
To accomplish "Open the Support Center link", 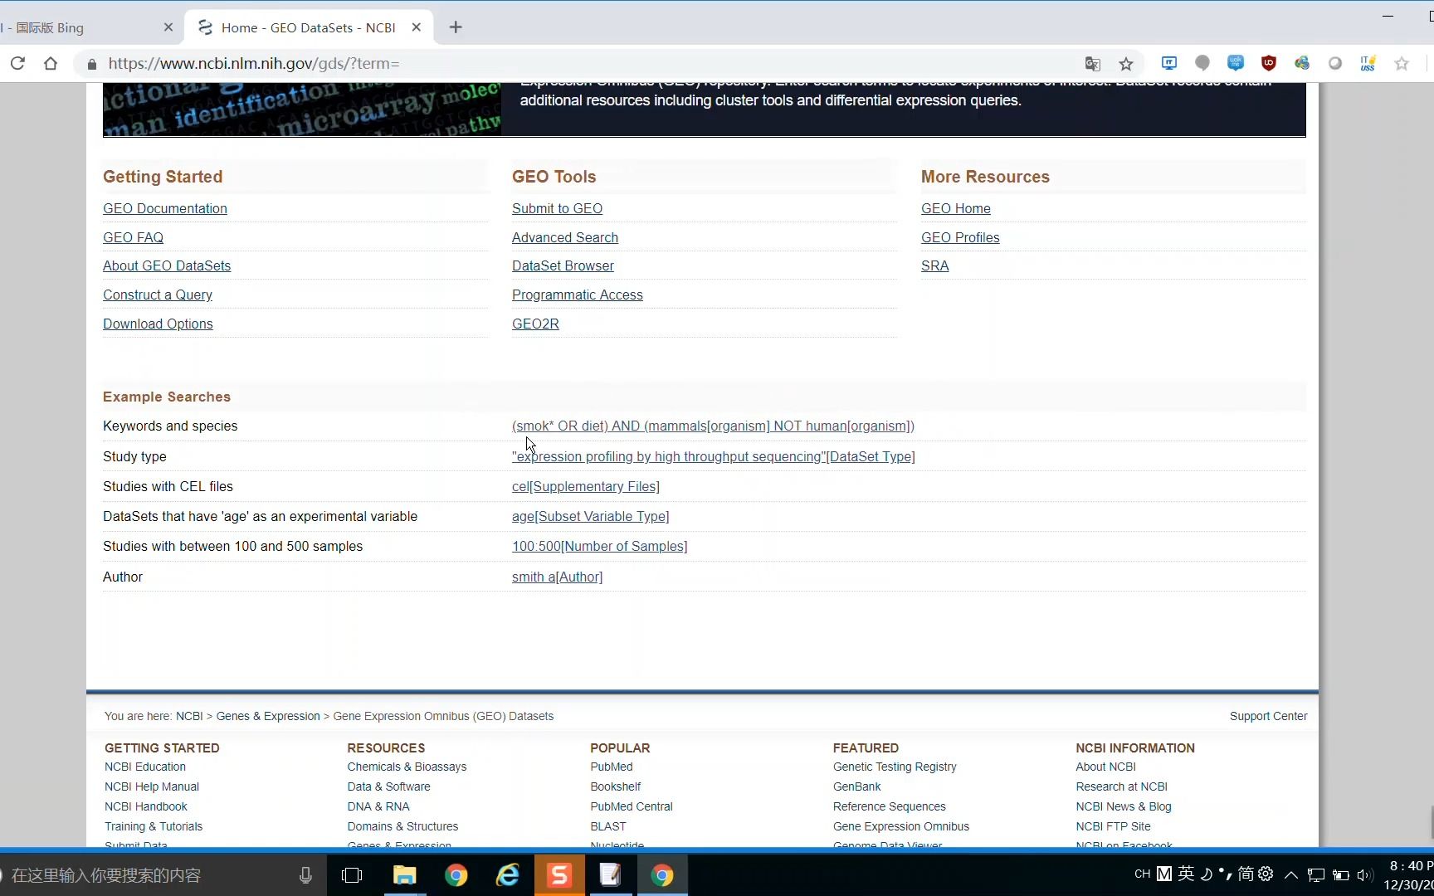I will pyautogui.click(x=1269, y=716).
